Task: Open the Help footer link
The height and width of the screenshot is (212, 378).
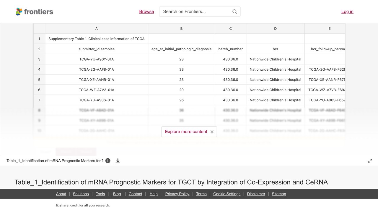Action: point(154,194)
